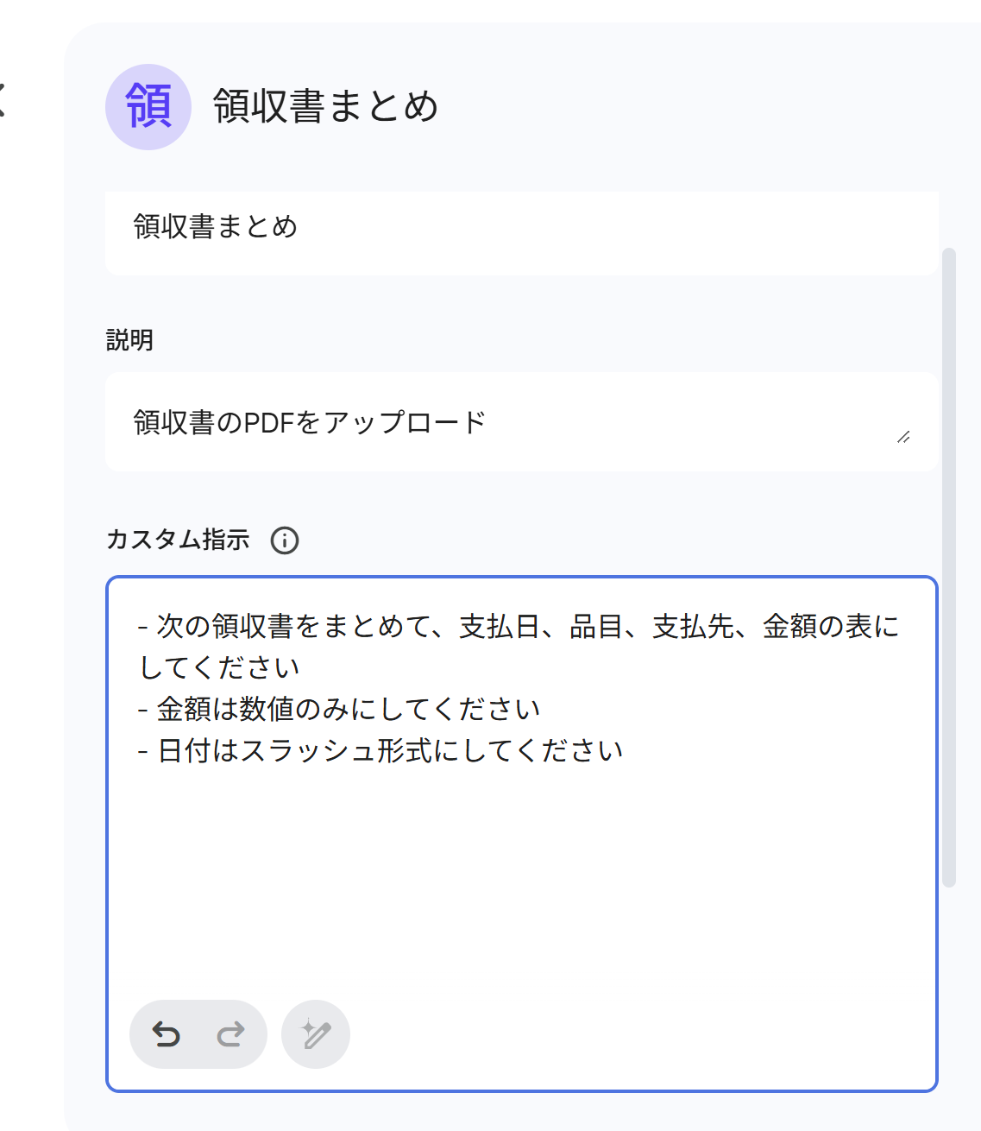Select the 説明 section label
Screen dimensions: 981x1131
[129, 340]
